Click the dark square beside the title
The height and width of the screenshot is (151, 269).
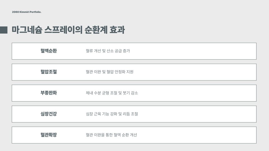4,30
